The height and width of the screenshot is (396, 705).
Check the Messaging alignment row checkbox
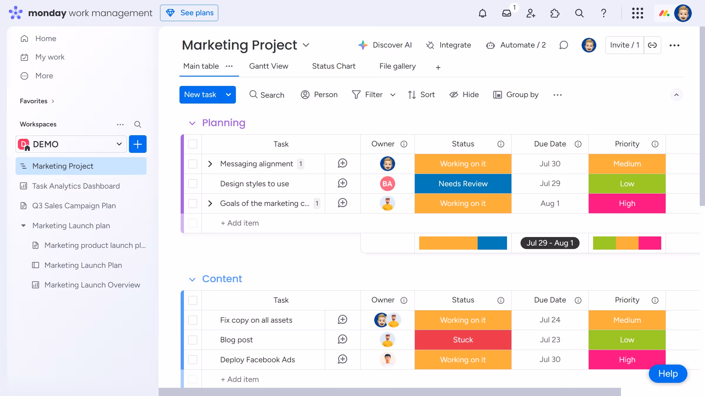coord(193,164)
